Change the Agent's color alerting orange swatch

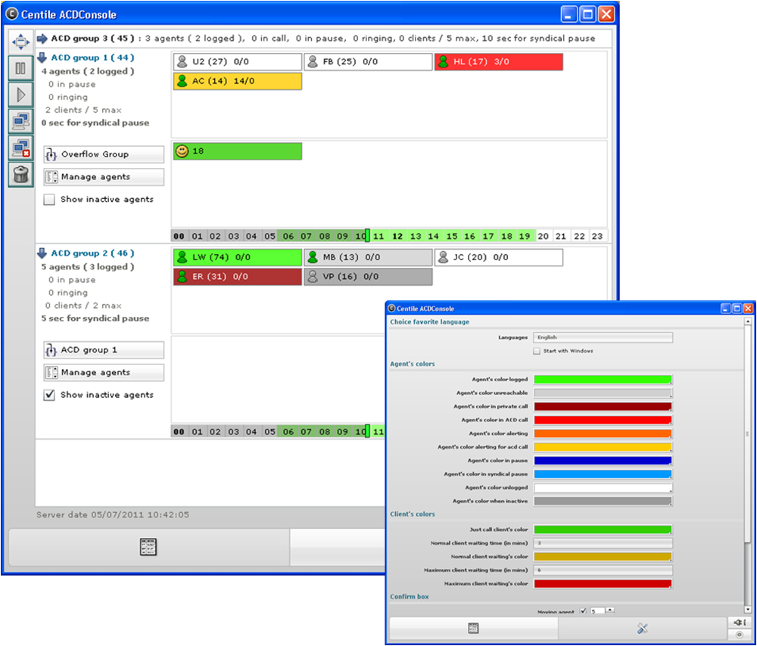(x=603, y=433)
